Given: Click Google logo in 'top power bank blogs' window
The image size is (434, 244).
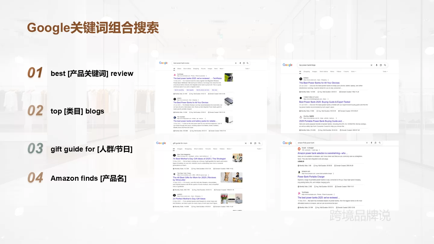Looking at the screenshot, I should [288, 65].
